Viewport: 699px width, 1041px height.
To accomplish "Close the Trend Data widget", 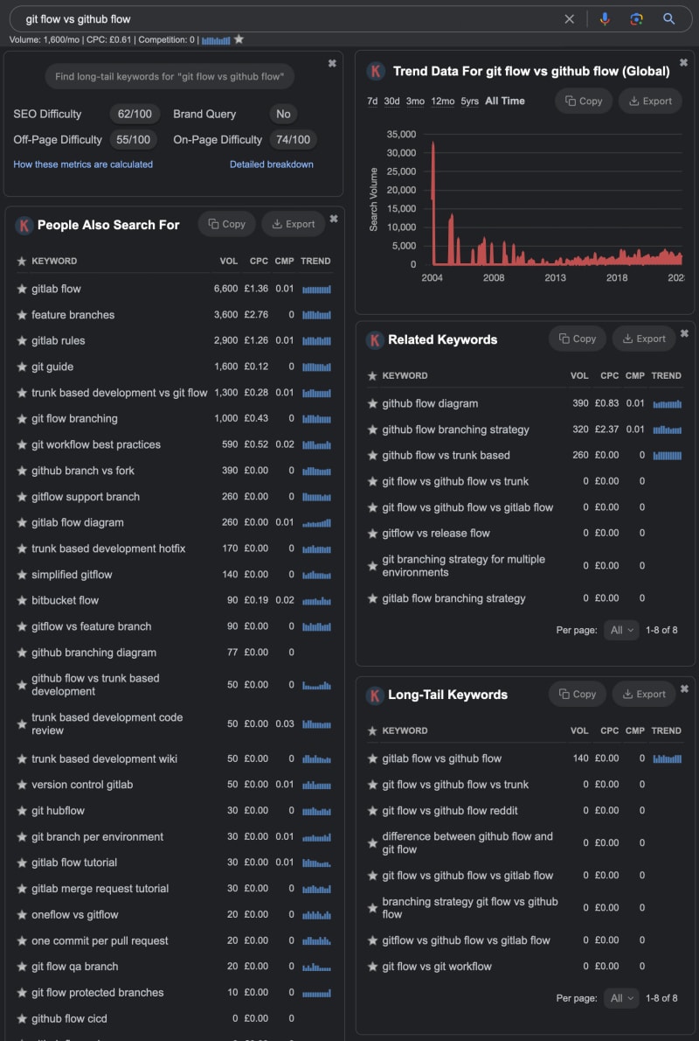I will (x=683, y=62).
